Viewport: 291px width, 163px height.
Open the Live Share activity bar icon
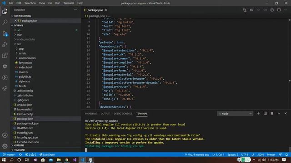coord(5,89)
